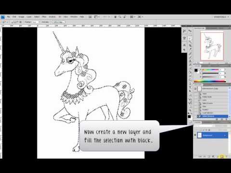Select the Clone Stamp tool
This screenshot has height=173, width=231.
190,61
